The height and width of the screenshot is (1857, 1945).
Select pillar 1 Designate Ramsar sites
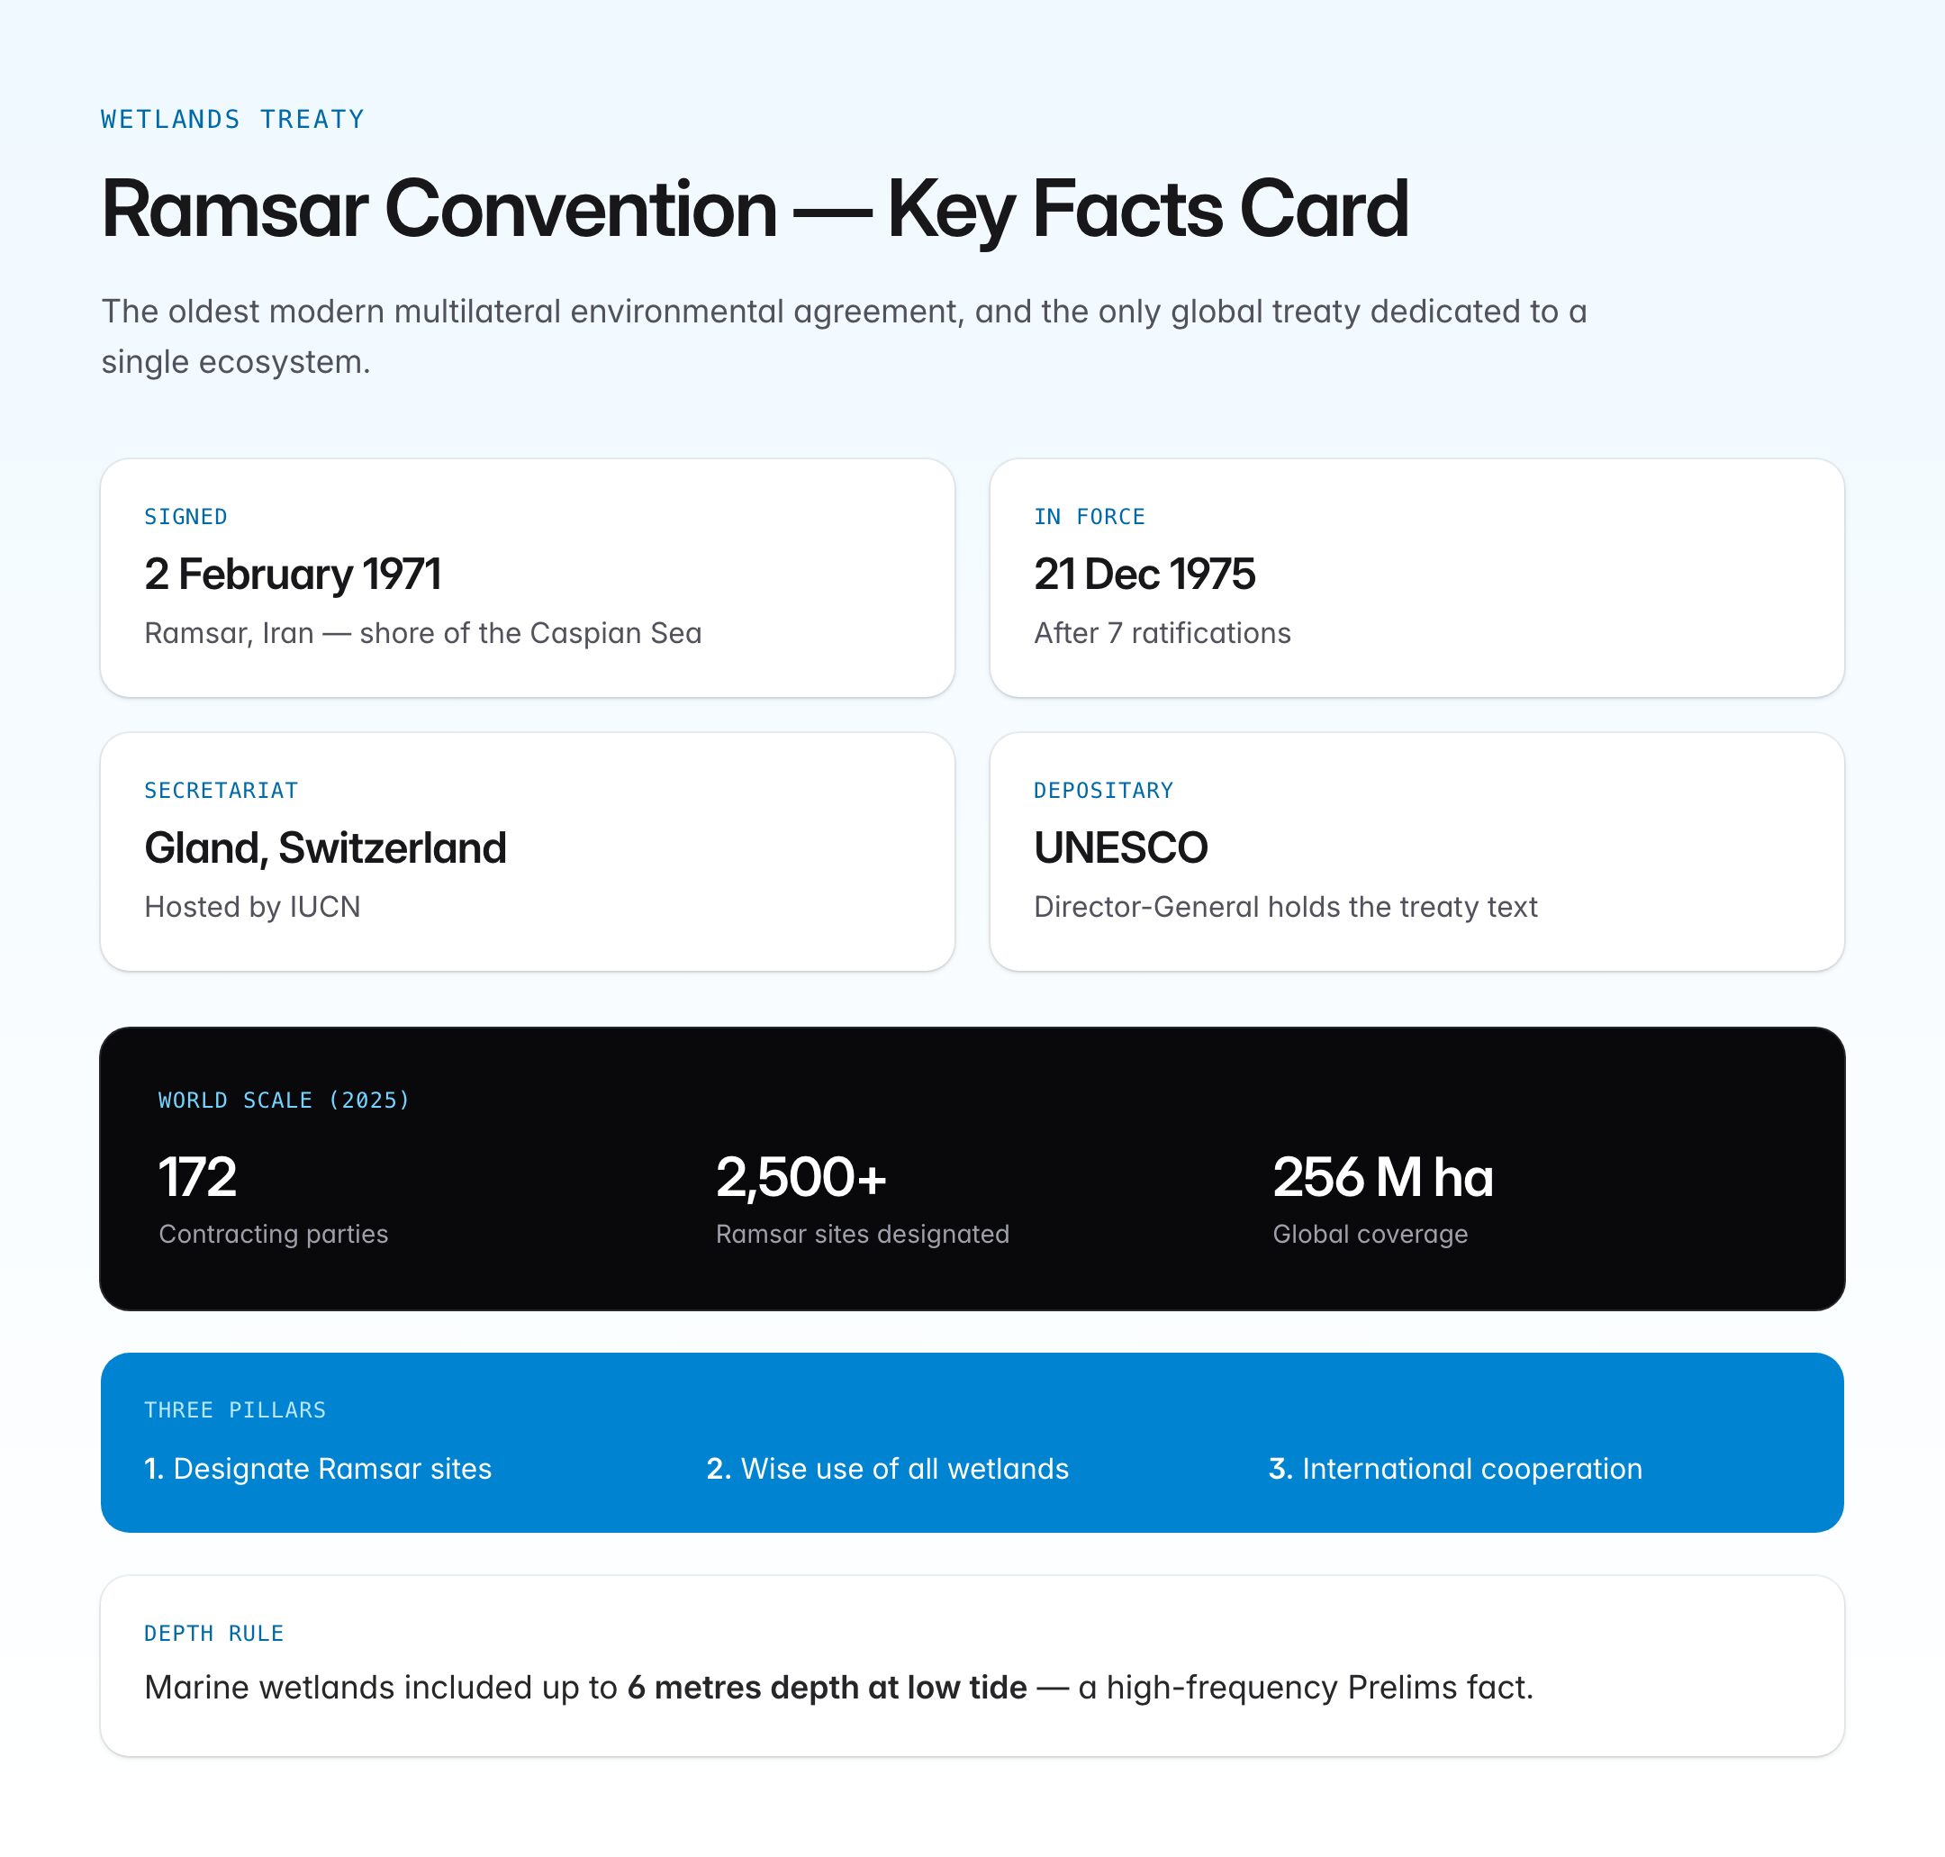click(318, 1468)
